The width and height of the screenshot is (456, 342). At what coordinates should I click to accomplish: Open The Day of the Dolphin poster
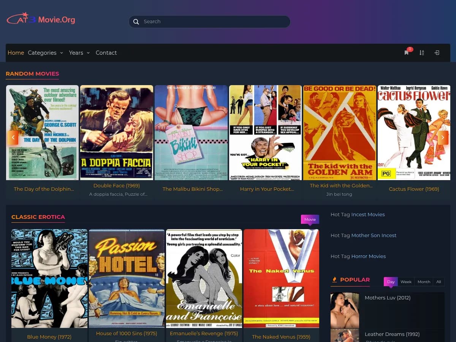pos(42,133)
